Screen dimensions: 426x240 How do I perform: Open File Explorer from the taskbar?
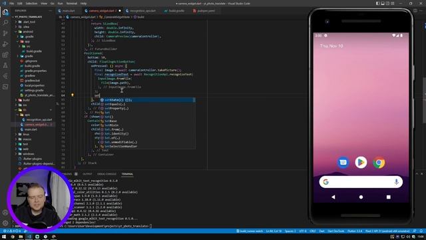pyautogui.click(x=21, y=237)
